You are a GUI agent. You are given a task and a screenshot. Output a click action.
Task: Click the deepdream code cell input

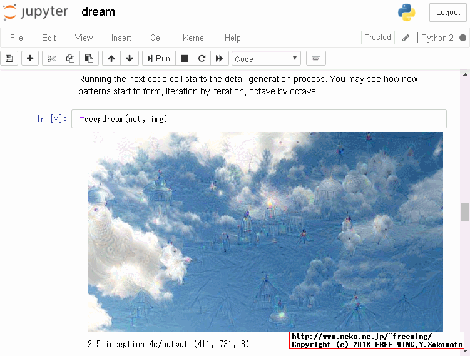click(x=259, y=119)
